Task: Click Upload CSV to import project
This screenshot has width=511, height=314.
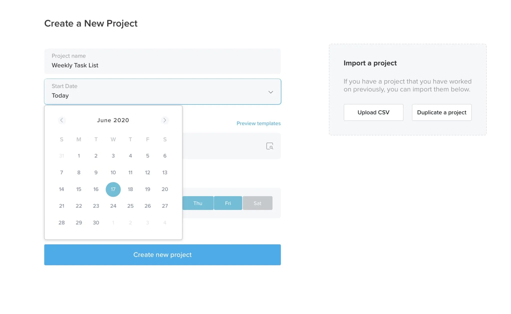Action: [373, 112]
